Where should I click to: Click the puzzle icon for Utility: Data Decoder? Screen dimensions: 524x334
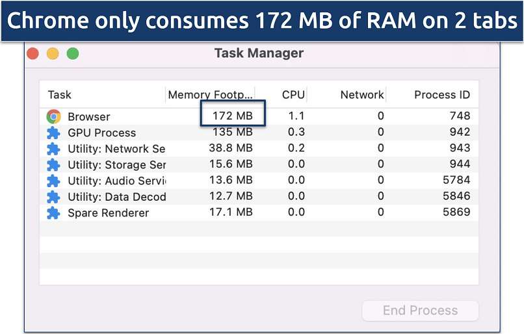(53, 197)
